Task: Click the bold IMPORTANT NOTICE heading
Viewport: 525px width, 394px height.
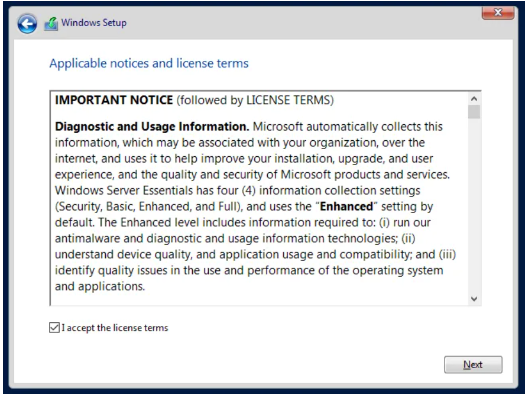Action: point(114,100)
